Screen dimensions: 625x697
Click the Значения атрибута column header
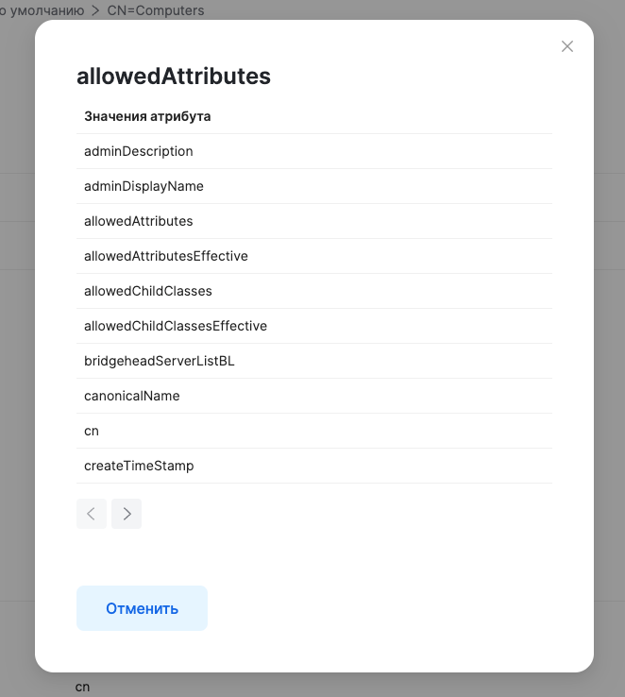(147, 116)
